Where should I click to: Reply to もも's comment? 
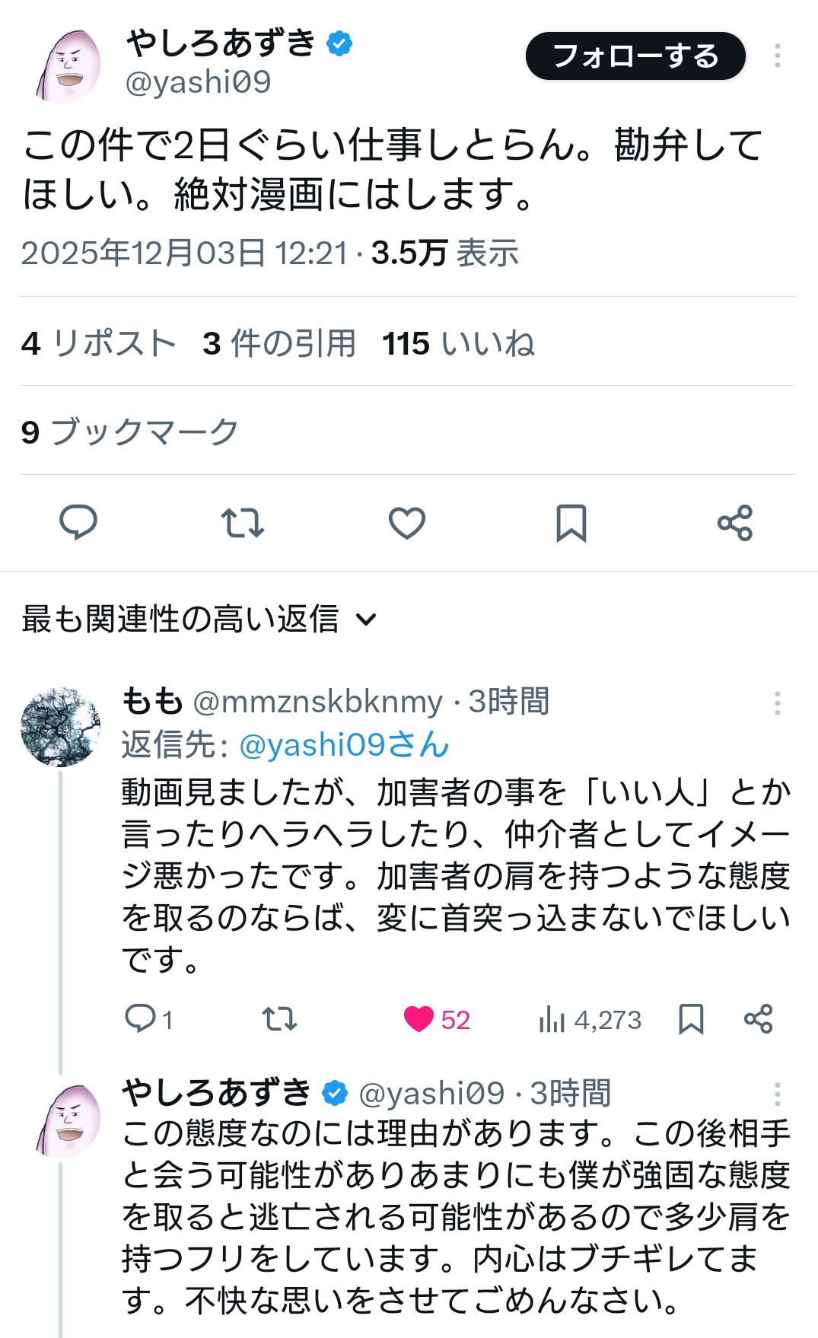tap(141, 1018)
